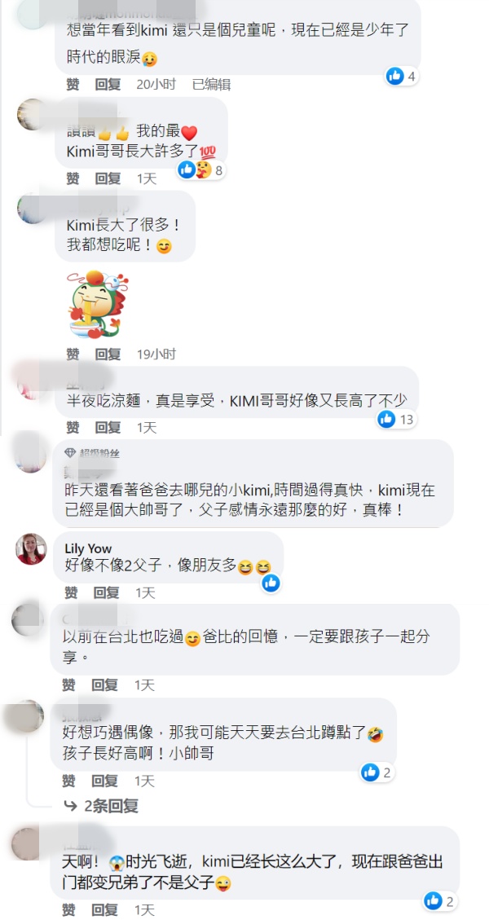The image size is (489, 920).
Task: Click like reaction icon on Lily Yow's comment
Action: 271,583
